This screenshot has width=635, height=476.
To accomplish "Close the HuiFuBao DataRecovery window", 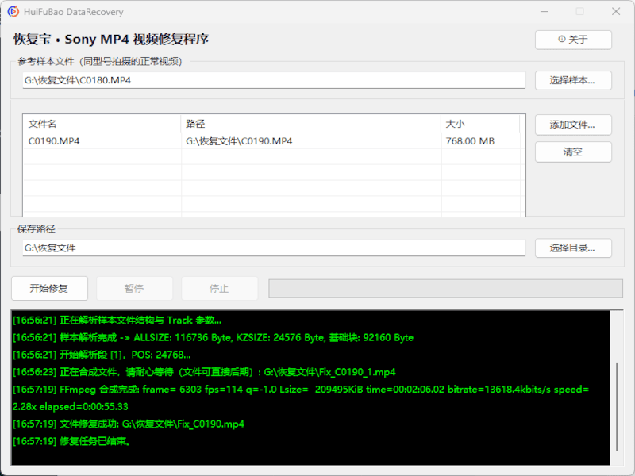I will click(616, 11).
